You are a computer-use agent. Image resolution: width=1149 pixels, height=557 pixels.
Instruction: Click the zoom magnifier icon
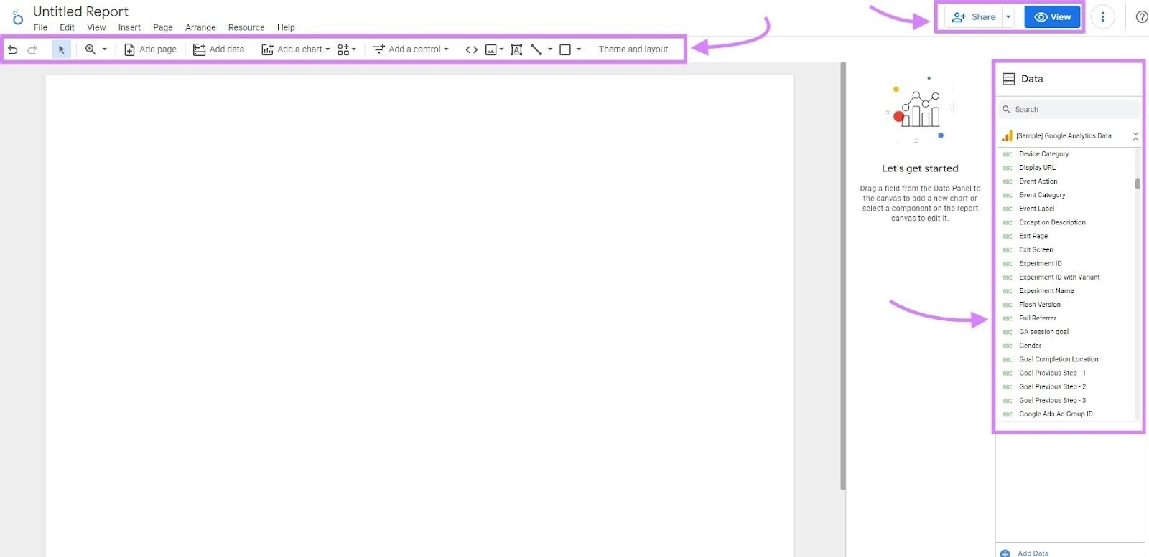click(90, 49)
